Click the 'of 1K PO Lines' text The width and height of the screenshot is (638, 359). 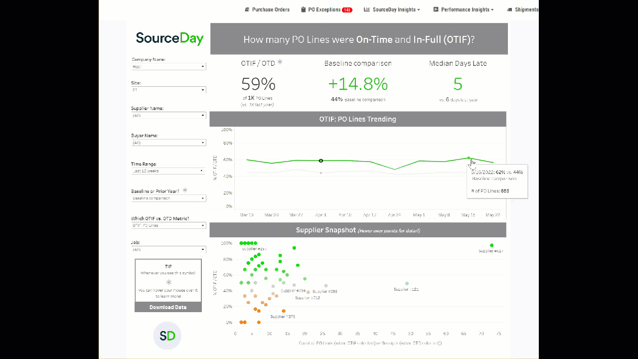coord(257,98)
